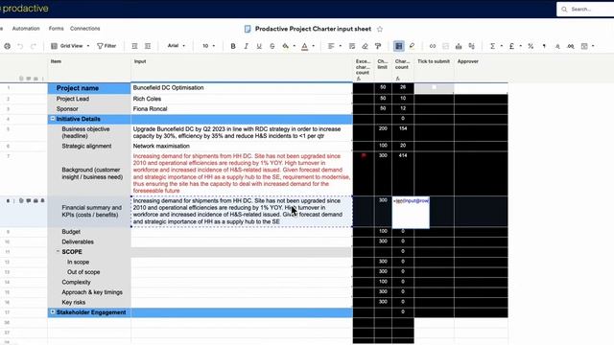614x345 pixels.
Task: Toggle wrap text
Action: pyautogui.click(x=352, y=46)
